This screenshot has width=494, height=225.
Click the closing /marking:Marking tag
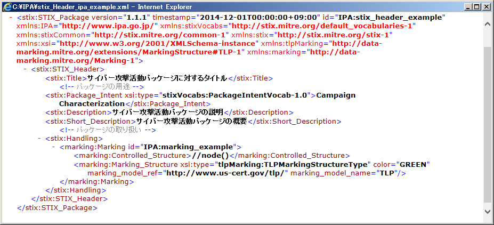[96, 181]
